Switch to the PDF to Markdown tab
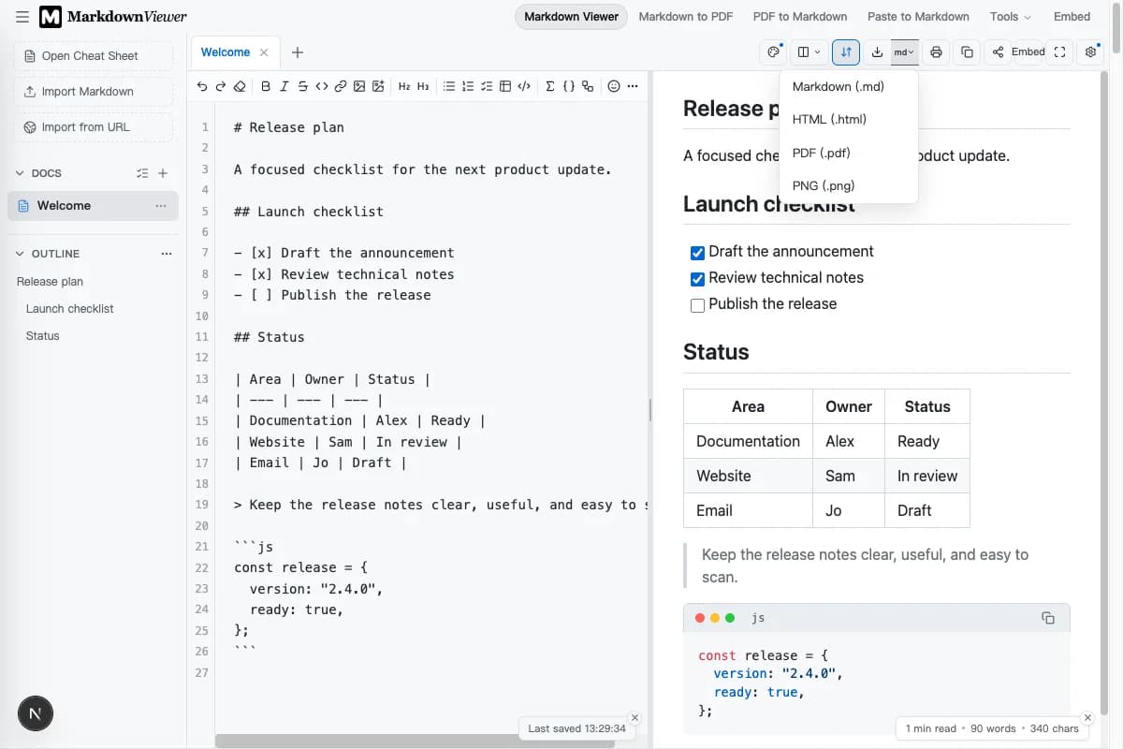 (x=800, y=17)
